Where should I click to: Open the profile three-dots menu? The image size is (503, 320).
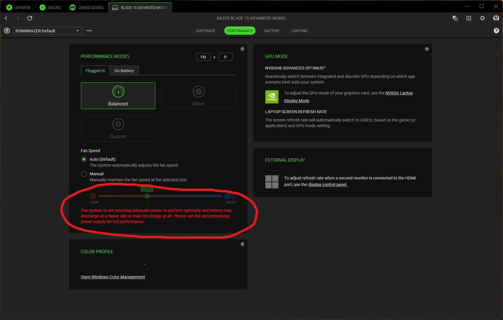[x=89, y=31]
